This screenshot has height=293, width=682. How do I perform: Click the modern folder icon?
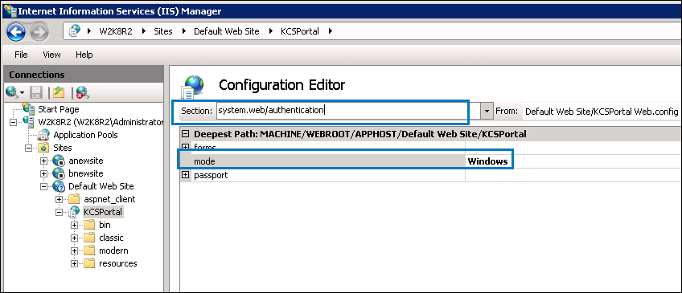89,250
